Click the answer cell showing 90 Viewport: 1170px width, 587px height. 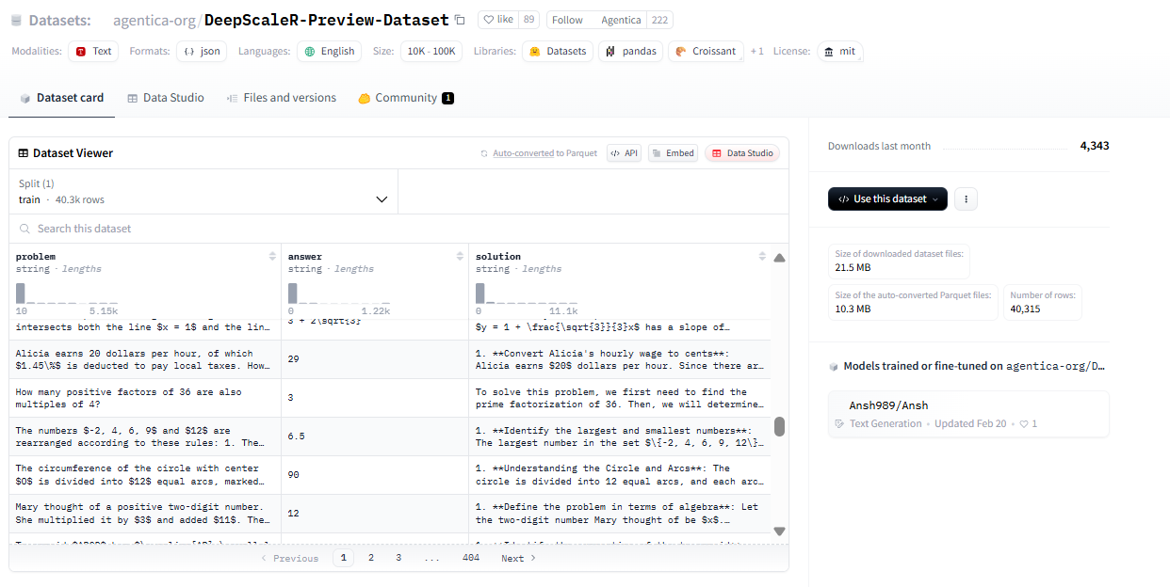click(x=375, y=475)
